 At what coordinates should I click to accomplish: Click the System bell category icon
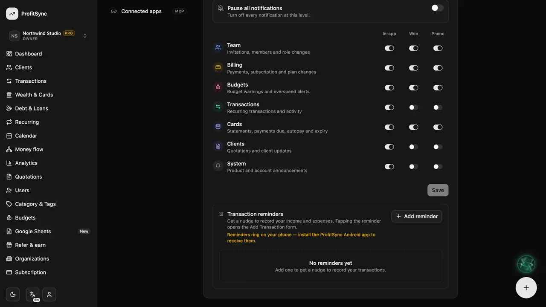[x=218, y=166]
